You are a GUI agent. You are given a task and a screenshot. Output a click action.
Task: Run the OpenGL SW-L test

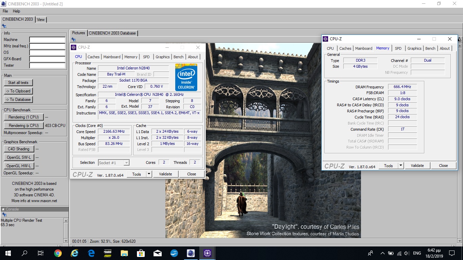pos(19,157)
